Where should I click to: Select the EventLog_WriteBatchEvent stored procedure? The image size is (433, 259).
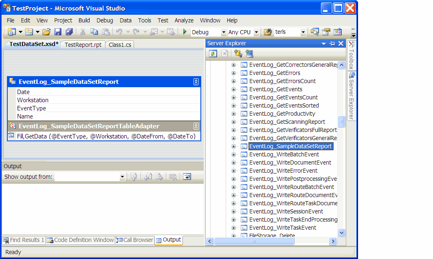[x=284, y=154]
